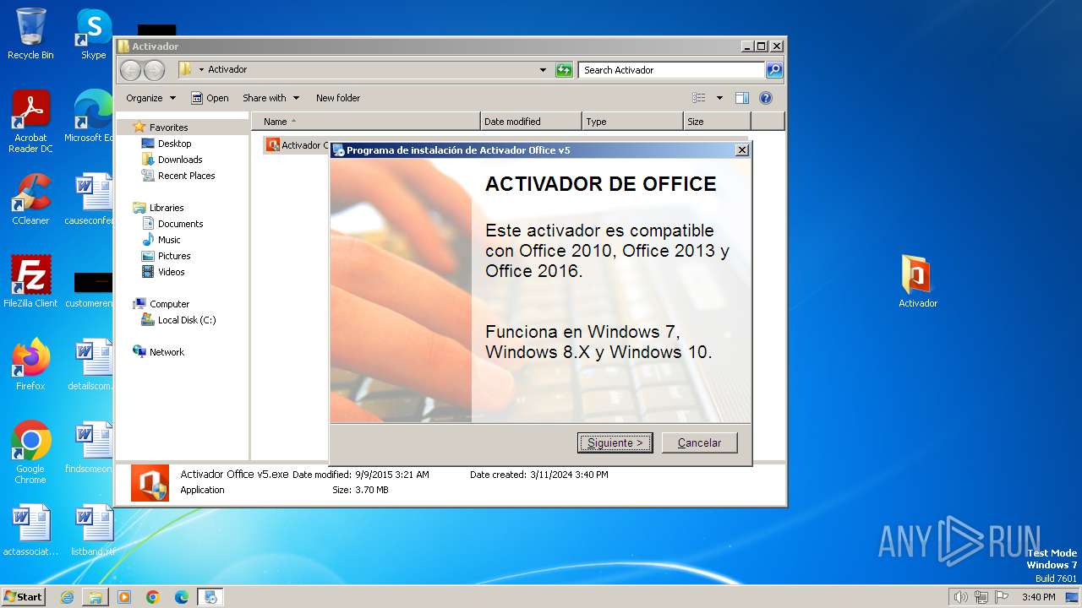Image resolution: width=1082 pixels, height=608 pixels.
Task: Click the refresh button beside address bar
Action: (x=564, y=70)
